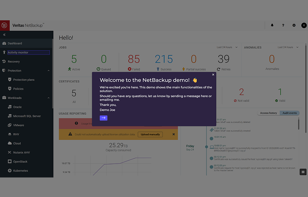Open Dashboard in the sidebar
Screen dimensions: 308x197
tap(26, 43)
